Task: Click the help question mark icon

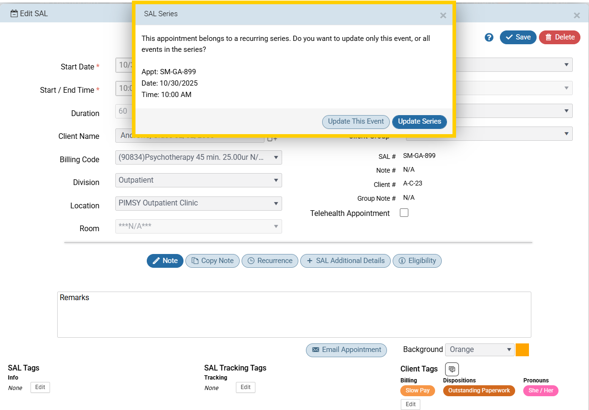Action: (x=489, y=37)
